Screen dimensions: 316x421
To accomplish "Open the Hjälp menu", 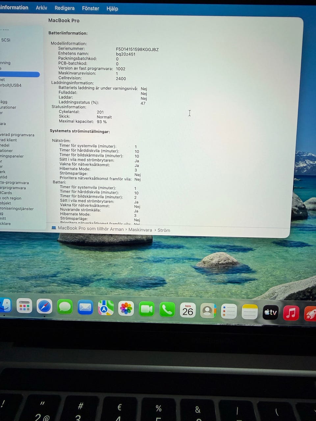I will click(x=112, y=9).
